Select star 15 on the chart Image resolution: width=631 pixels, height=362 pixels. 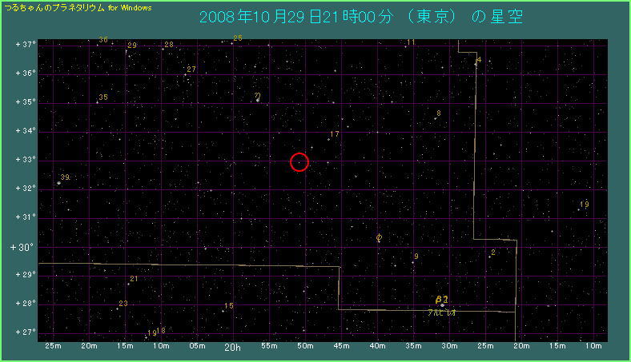tap(223, 312)
